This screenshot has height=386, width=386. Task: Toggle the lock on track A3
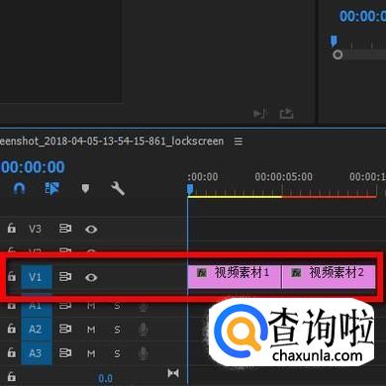pos(12,352)
